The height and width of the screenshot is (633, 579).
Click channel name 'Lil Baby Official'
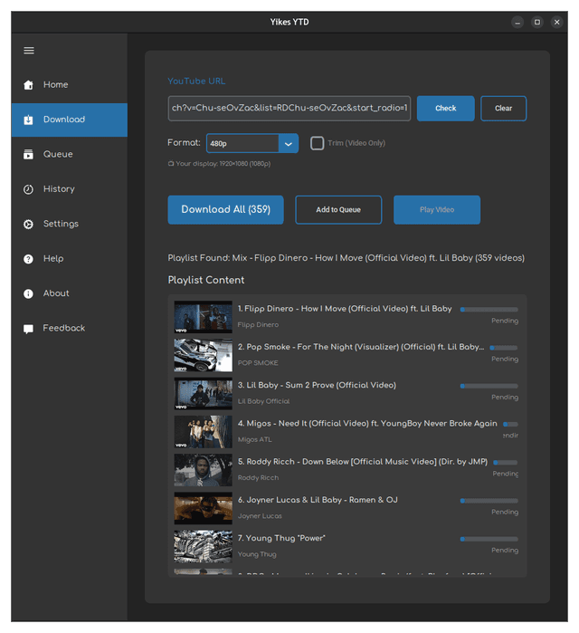coord(263,401)
